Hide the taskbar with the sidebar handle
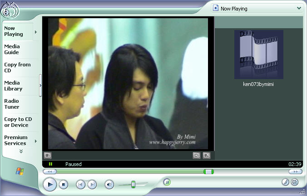The height and width of the screenshot is (196, 307). 40,85
